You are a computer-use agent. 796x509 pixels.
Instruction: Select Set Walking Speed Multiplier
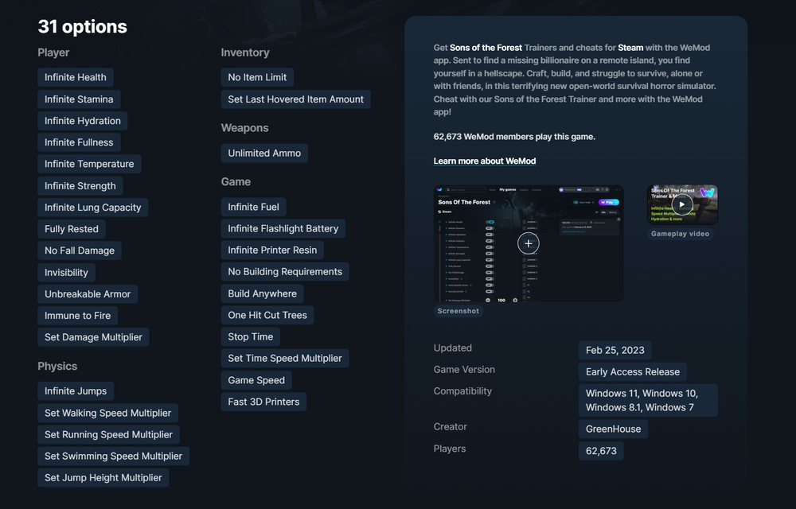107,413
